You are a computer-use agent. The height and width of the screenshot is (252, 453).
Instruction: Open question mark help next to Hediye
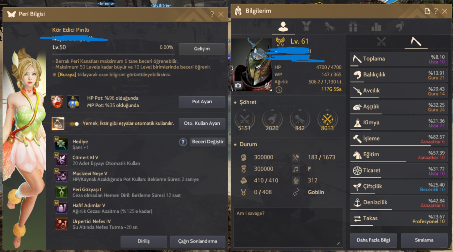[x=183, y=142]
